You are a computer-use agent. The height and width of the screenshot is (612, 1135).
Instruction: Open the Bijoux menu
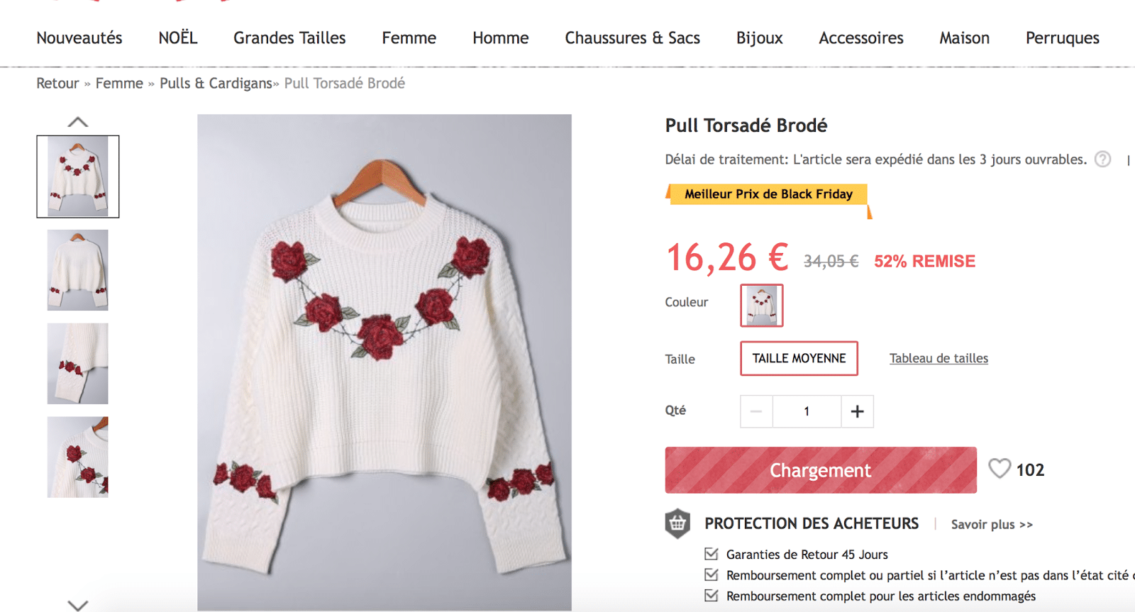759,38
